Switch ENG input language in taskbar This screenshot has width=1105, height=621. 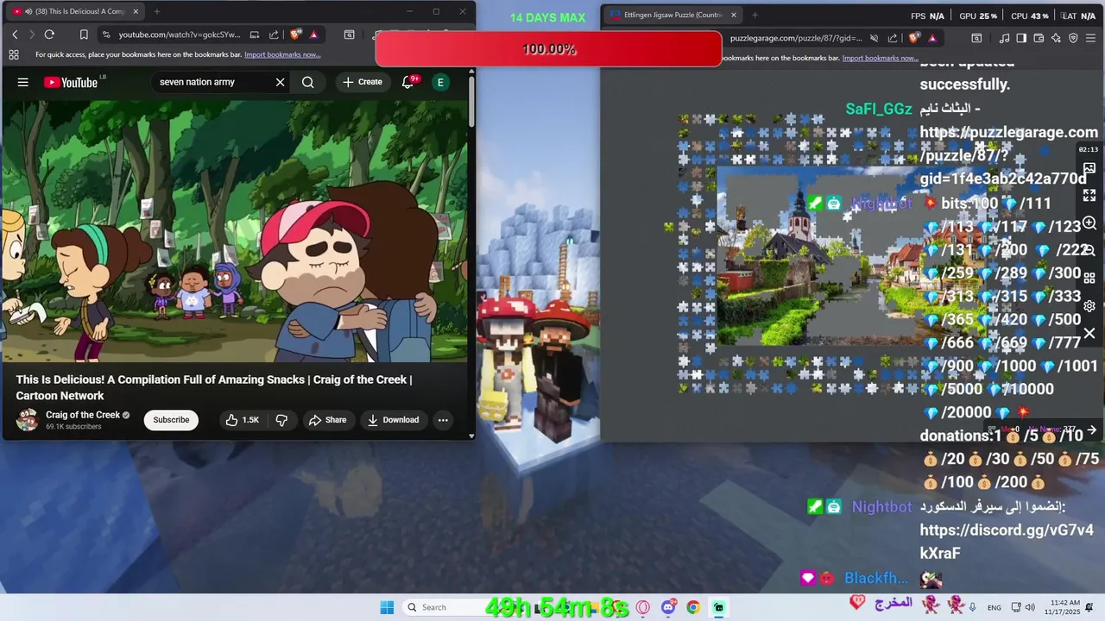pos(994,607)
